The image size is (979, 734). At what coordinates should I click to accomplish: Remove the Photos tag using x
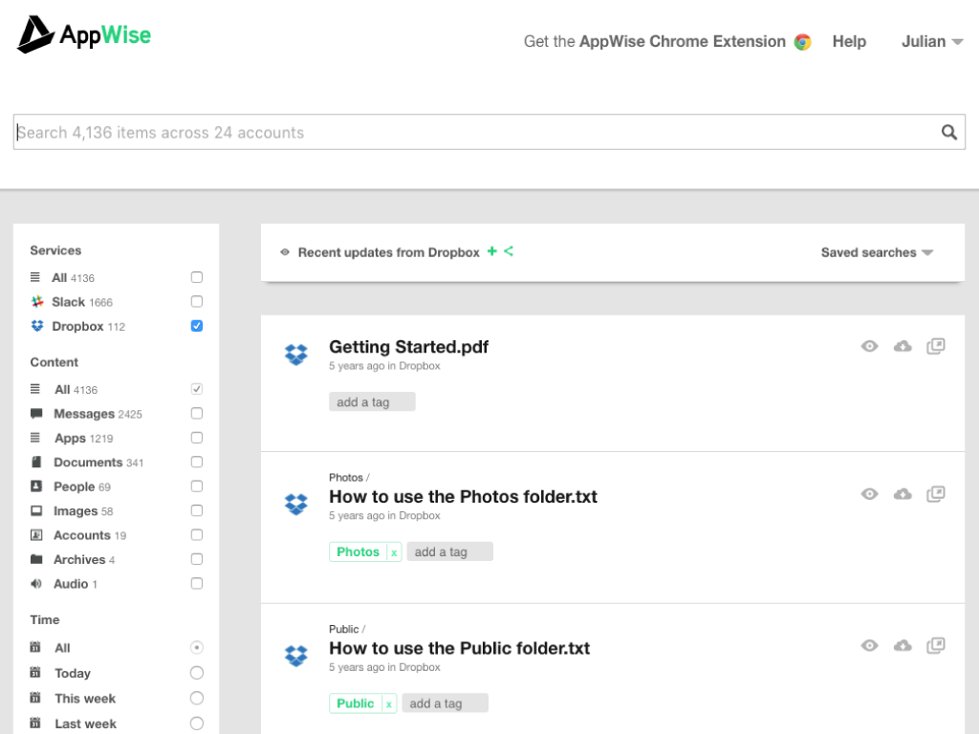click(x=393, y=552)
